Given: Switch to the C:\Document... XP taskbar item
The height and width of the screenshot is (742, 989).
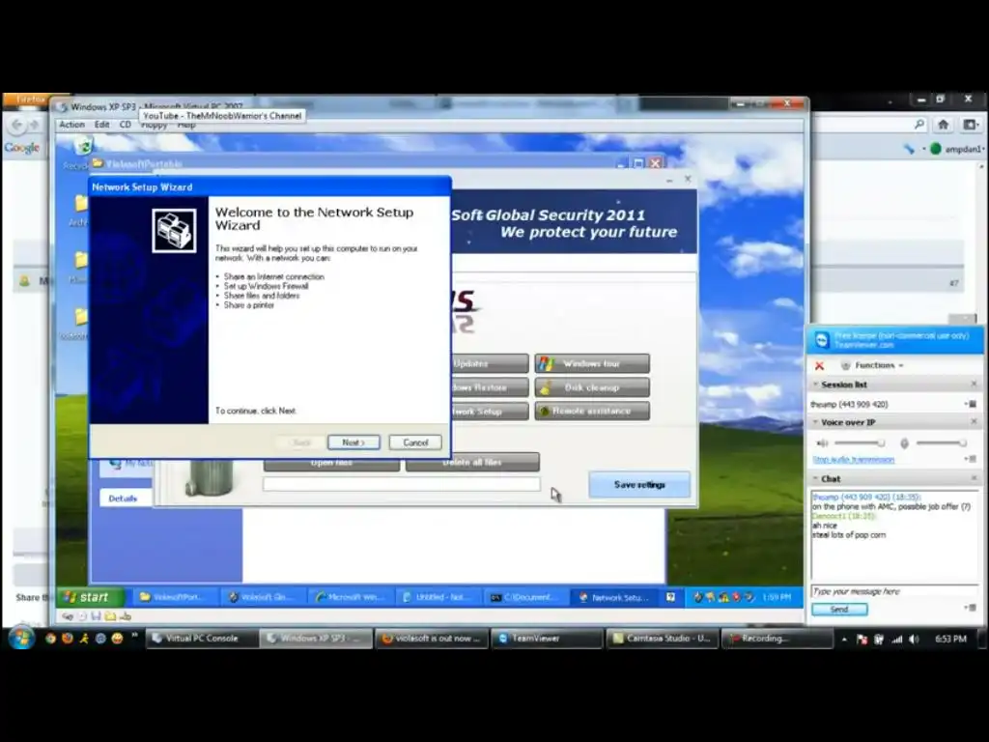Looking at the screenshot, I should [525, 597].
